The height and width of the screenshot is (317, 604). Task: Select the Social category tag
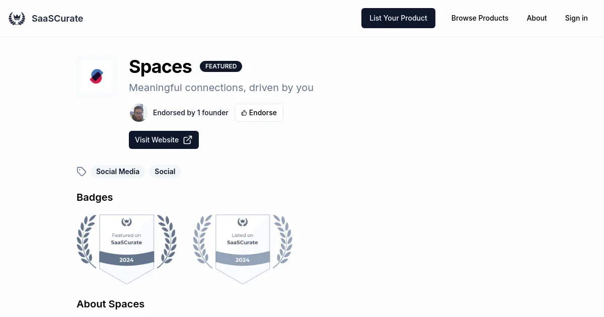[x=165, y=172]
